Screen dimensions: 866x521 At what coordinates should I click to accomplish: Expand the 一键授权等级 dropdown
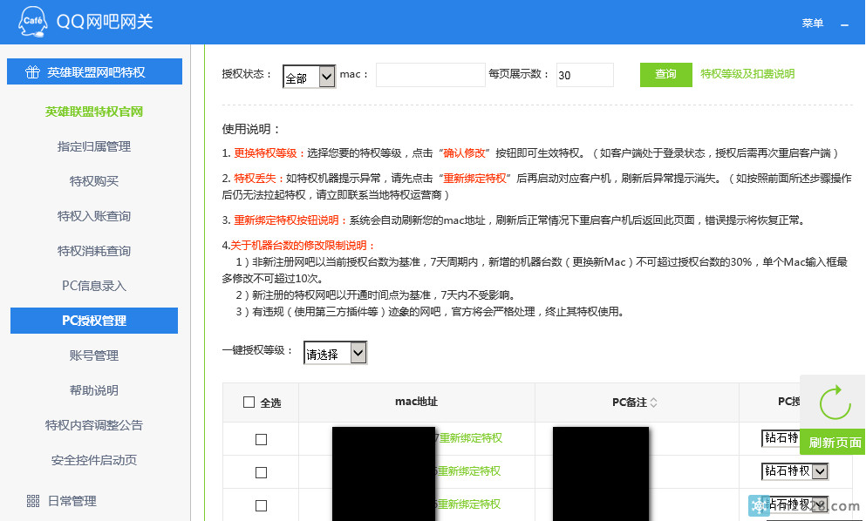335,354
